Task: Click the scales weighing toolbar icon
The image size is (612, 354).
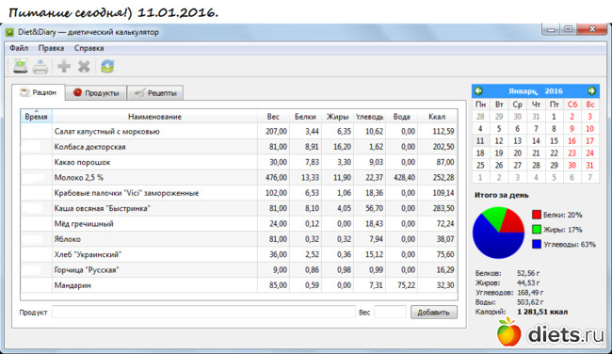Action: pos(21,66)
